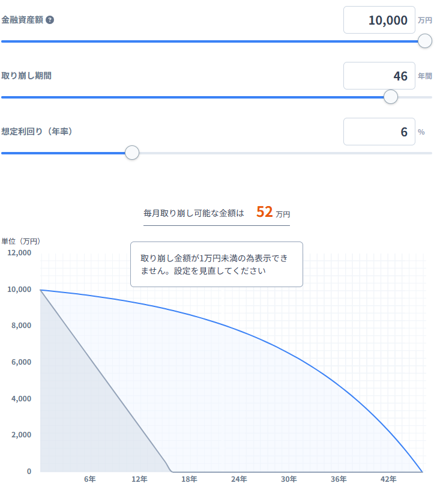The width and height of the screenshot is (437, 486).
Task: Focus the 金融資産額 input showing 10,000
Action: pos(379,20)
